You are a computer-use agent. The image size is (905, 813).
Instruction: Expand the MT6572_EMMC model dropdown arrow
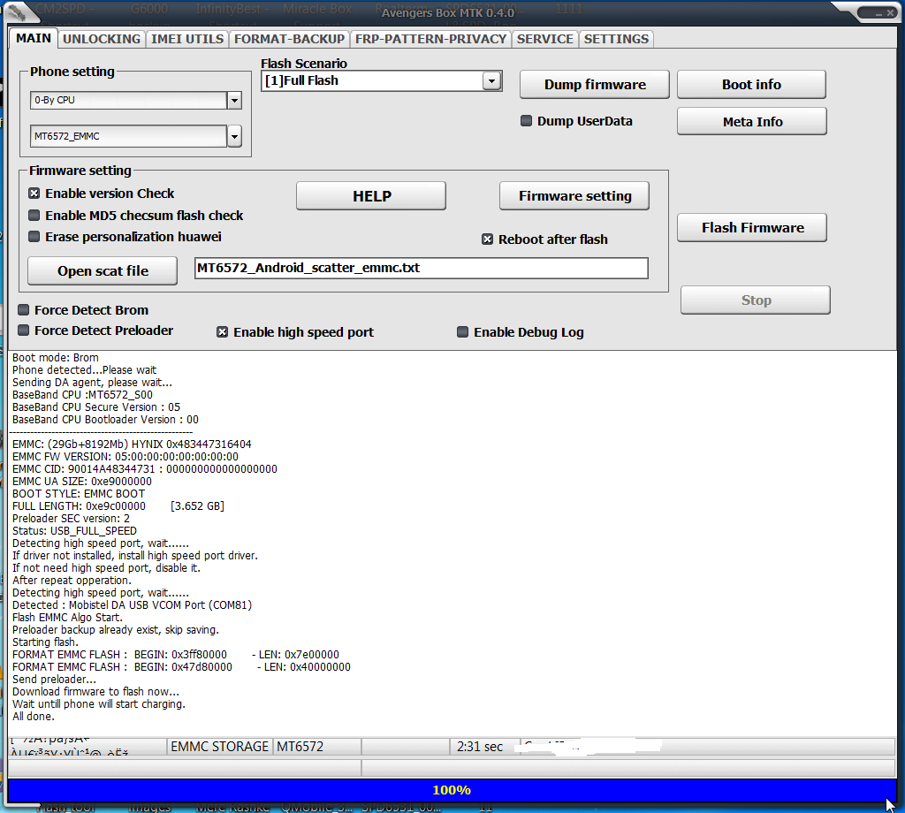tap(234, 137)
